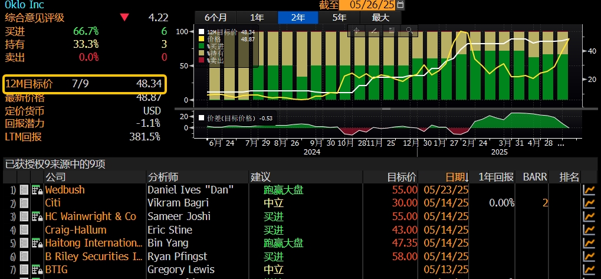Open B Riley Securities company link

[94, 257]
